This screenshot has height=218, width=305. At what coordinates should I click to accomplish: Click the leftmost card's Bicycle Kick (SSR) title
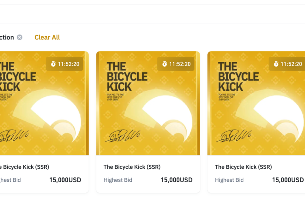coord(24,167)
